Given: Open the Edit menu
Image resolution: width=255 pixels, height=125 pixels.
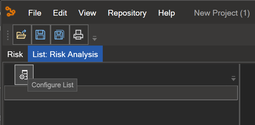Looking at the screenshot, I should point(60,13).
